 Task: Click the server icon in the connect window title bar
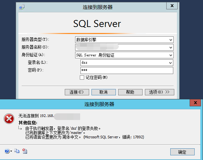coord(22,7)
